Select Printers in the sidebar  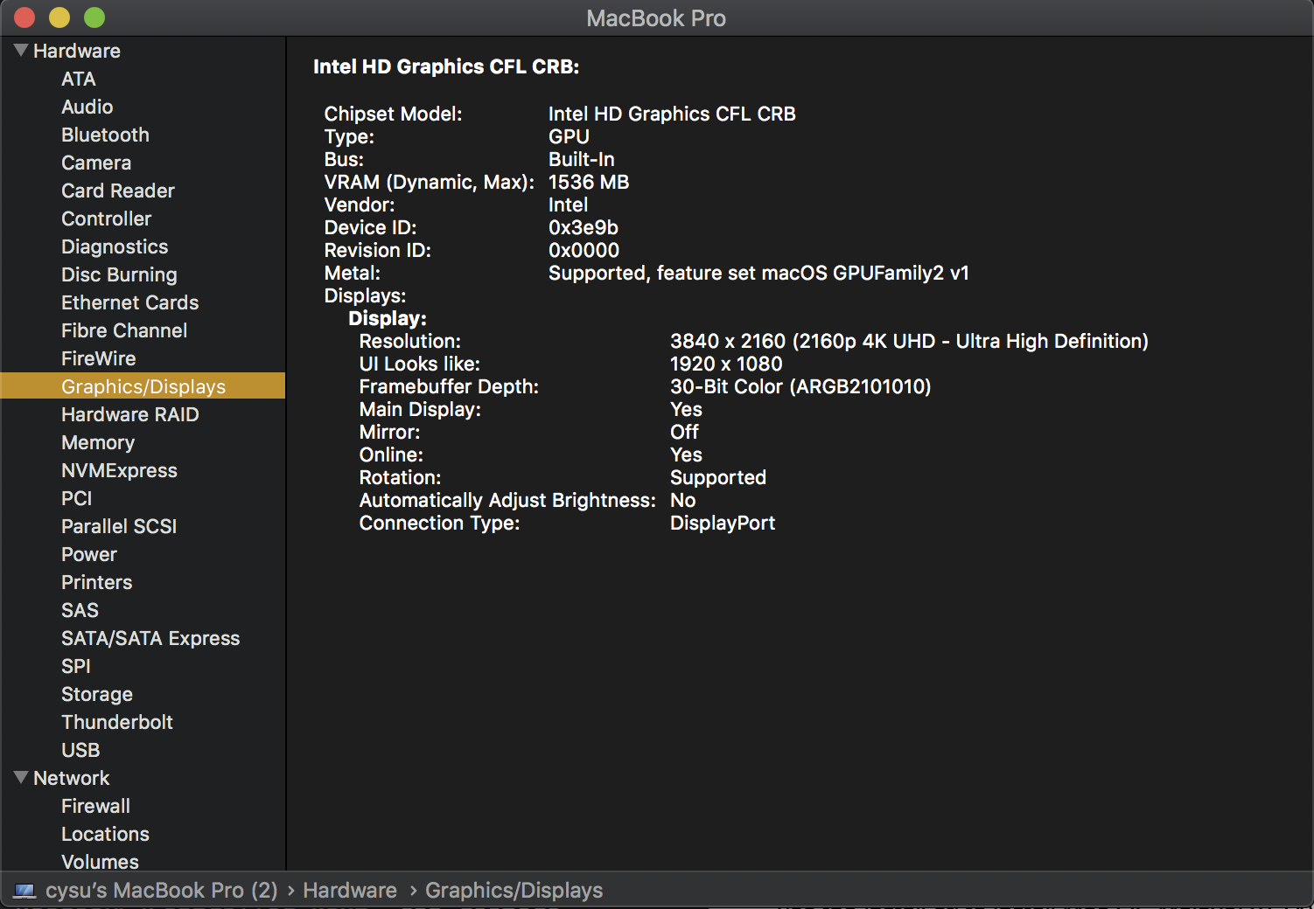click(97, 582)
